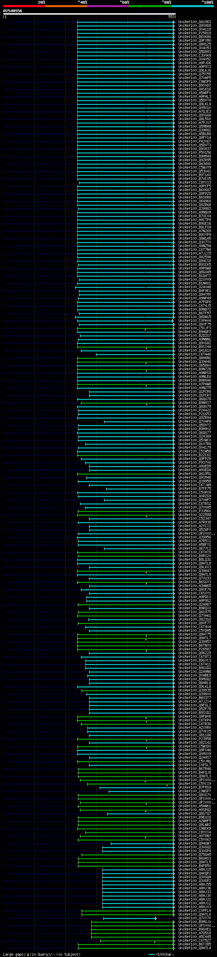217x957 pixels.
Task: Select hit label UniRef100_A9NNN1
Action: 195,339
